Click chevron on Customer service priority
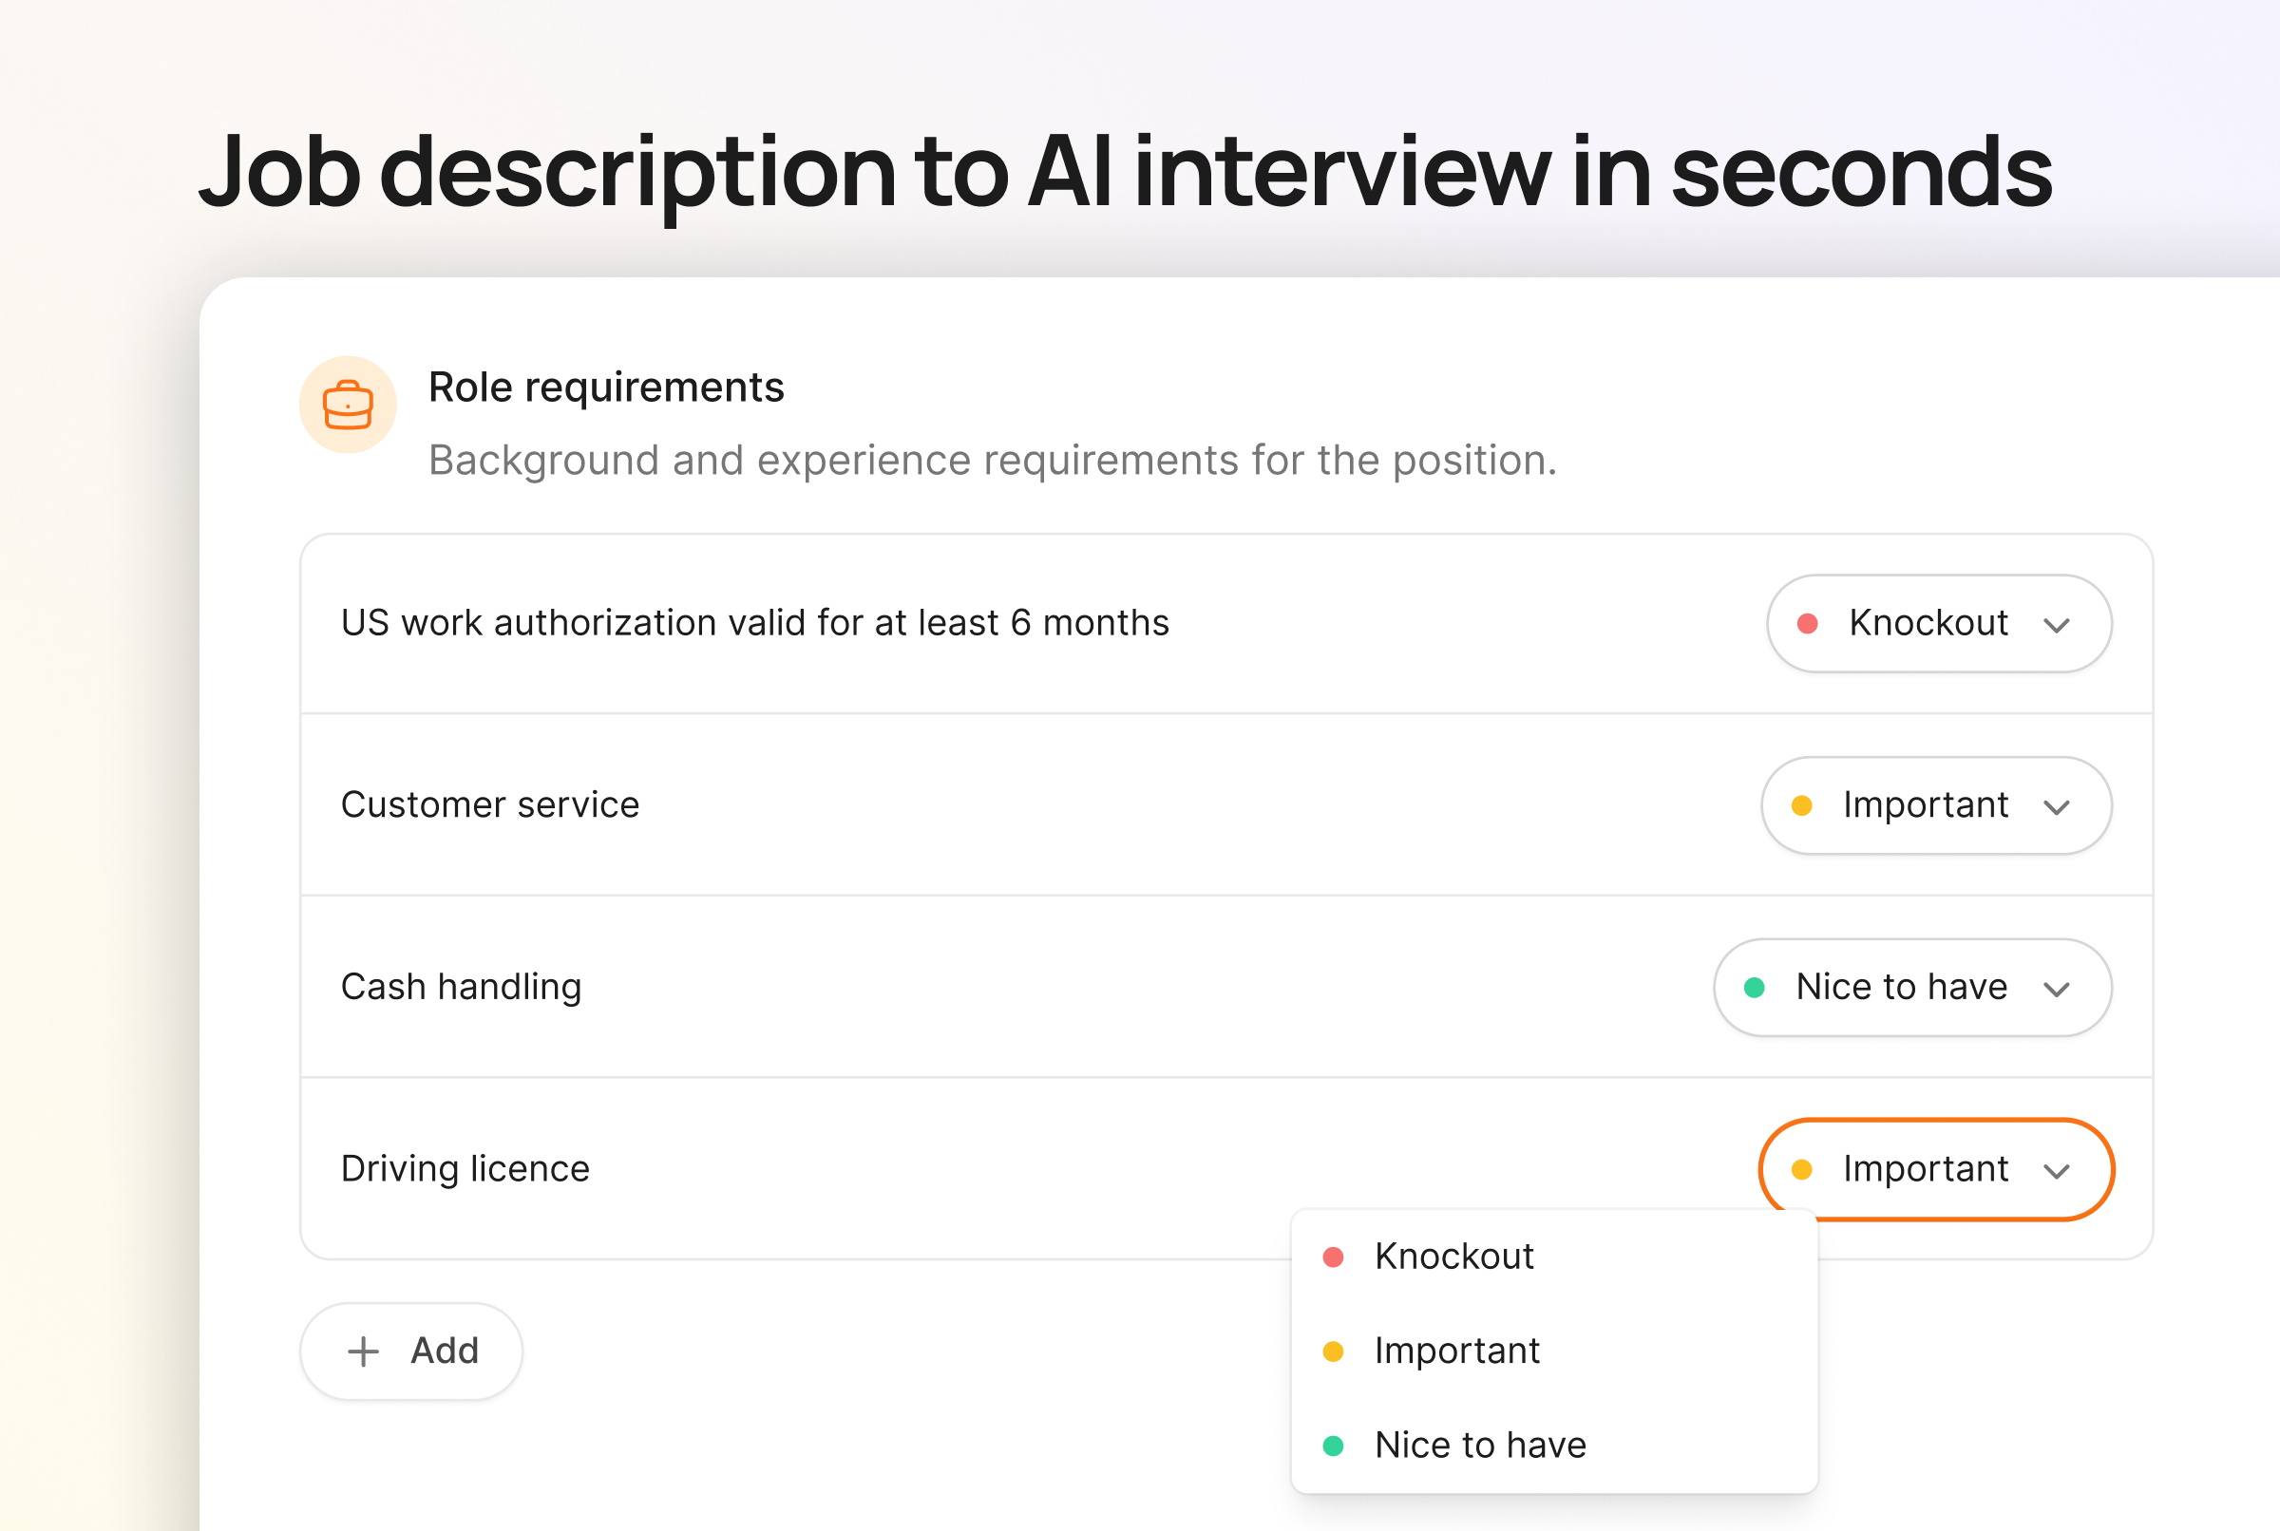This screenshot has width=2280, height=1531. (2057, 807)
